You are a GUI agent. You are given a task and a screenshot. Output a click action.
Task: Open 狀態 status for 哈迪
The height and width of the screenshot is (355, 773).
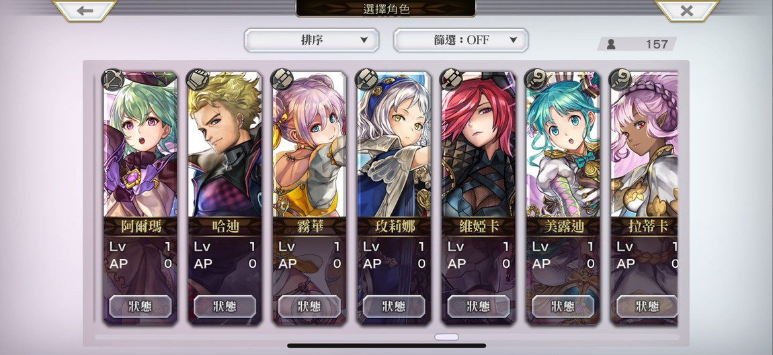tap(225, 306)
